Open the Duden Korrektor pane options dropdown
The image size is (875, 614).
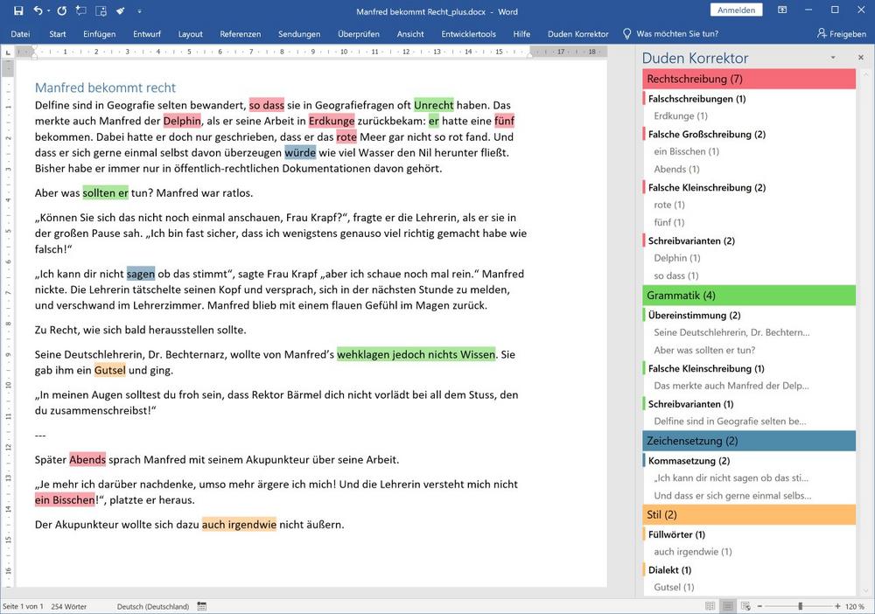click(834, 58)
